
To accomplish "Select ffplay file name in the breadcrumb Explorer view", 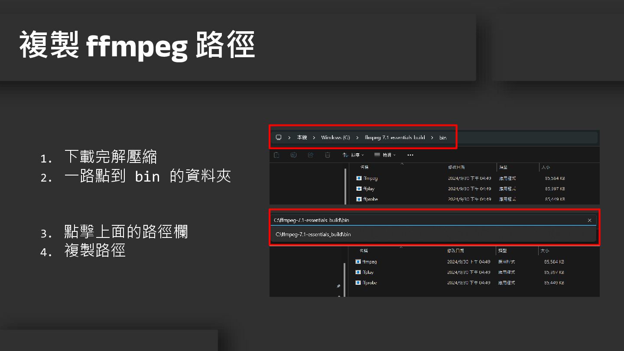I will (x=369, y=188).
